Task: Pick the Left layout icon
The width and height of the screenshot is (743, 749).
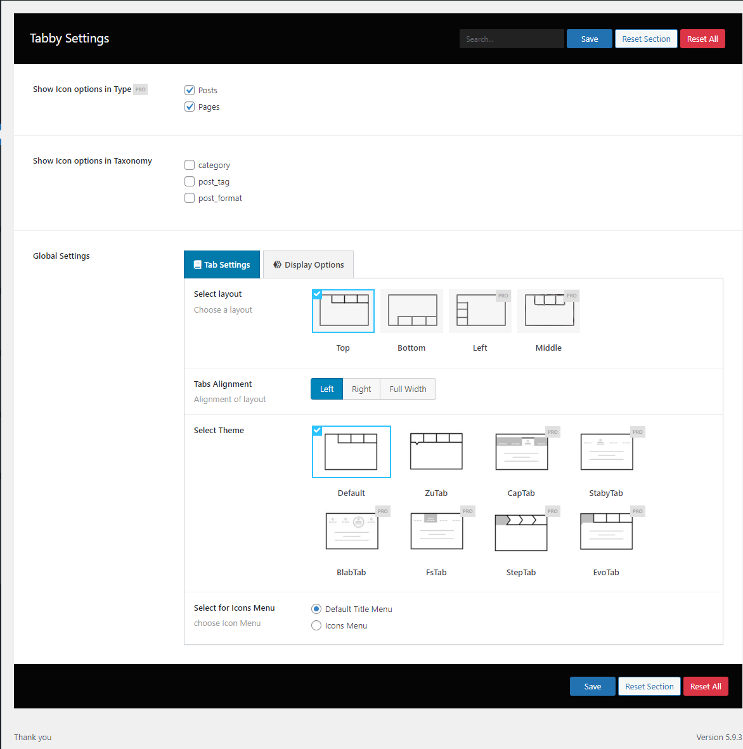Action: pos(480,311)
